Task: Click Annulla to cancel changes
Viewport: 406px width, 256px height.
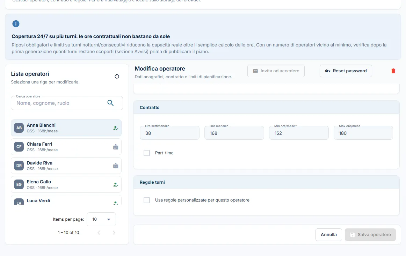Action: (x=329, y=234)
